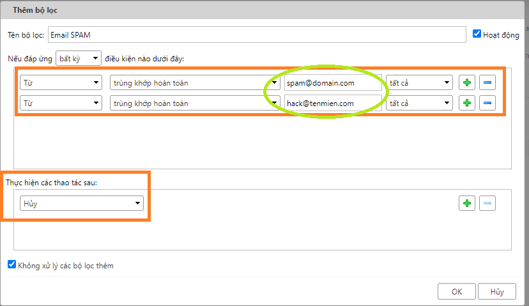Click the spam@domain.com value field
The image size is (529, 306).
click(x=333, y=82)
